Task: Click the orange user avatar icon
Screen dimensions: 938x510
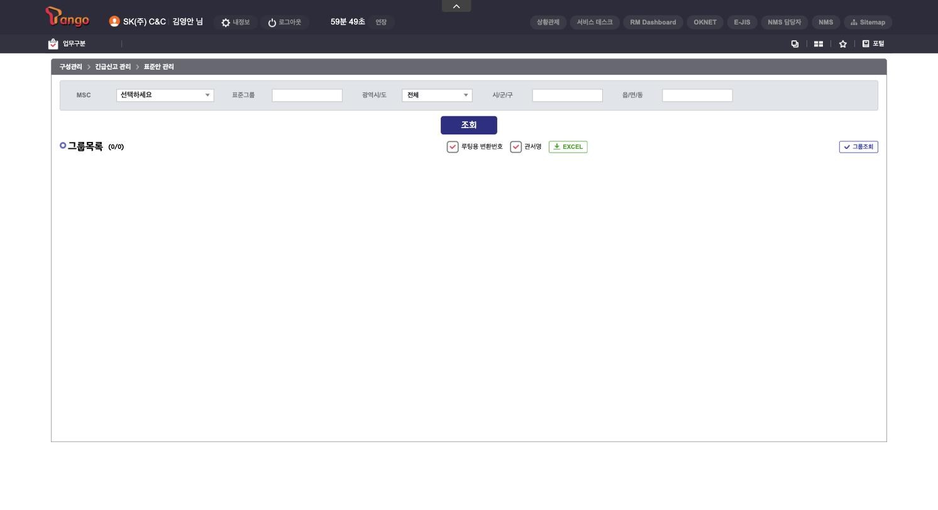Action: pos(114,21)
